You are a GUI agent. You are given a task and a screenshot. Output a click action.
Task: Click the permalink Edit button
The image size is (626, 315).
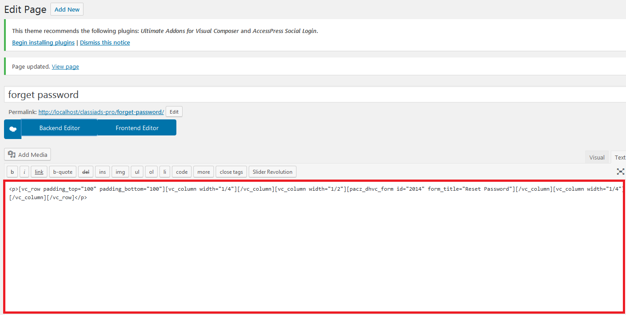pos(174,112)
